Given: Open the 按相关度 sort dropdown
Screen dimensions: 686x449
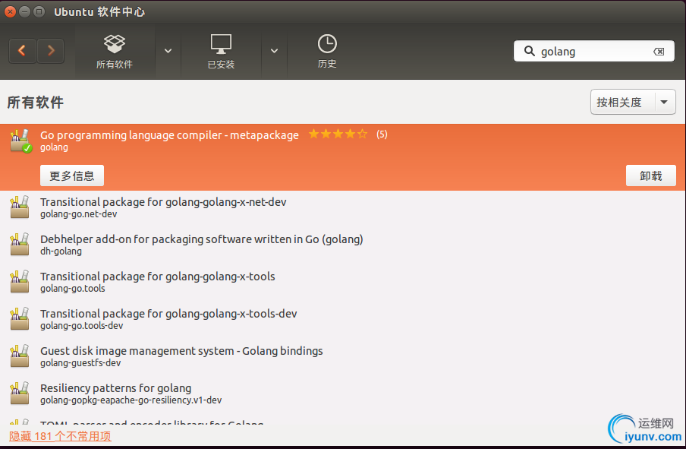Looking at the screenshot, I should tap(633, 102).
